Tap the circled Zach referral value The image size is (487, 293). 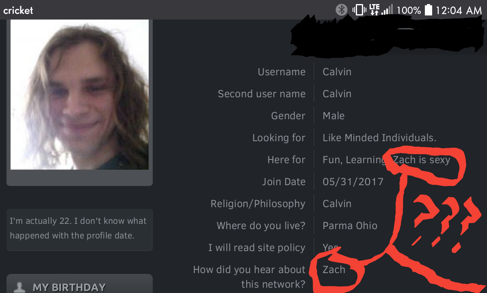[x=334, y=270]
